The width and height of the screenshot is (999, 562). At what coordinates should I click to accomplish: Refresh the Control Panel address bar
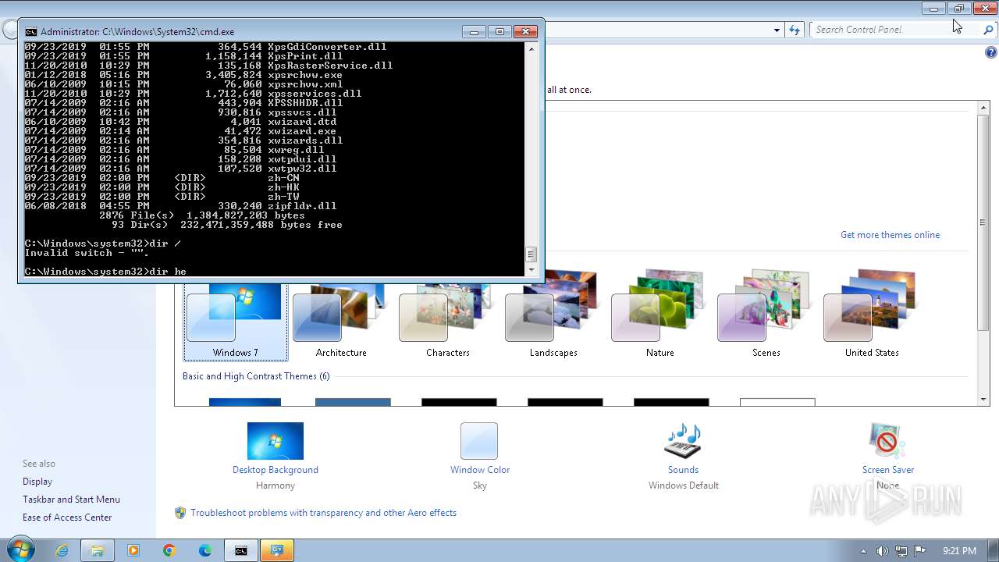pyautogui.click(x=795, y=30)
